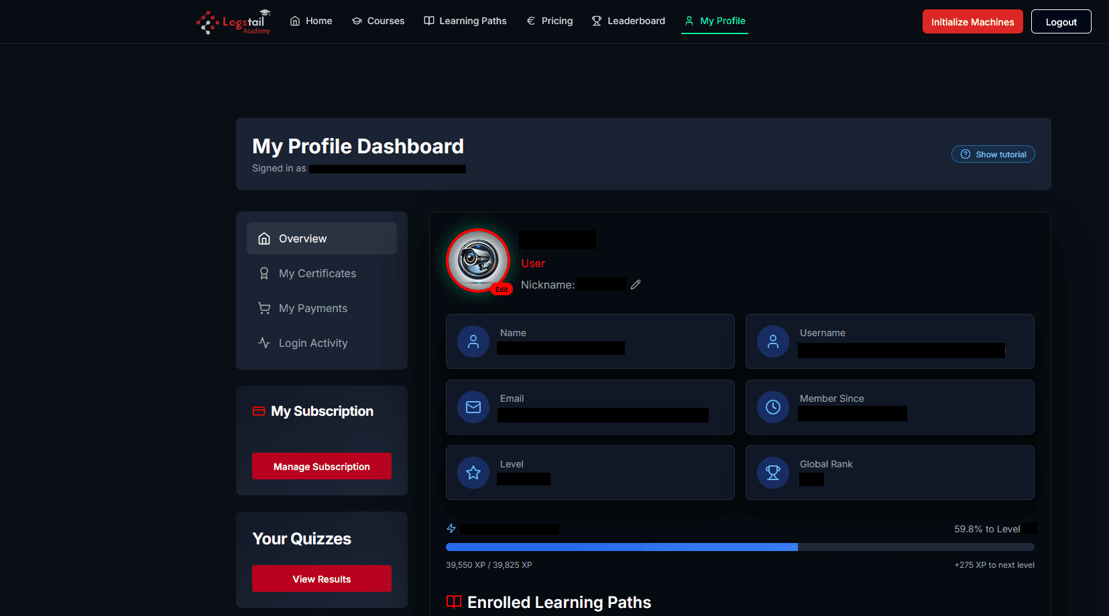Go to the Courses page
The width and height of the screenshot is (1109, 616).
click(378, 21)
